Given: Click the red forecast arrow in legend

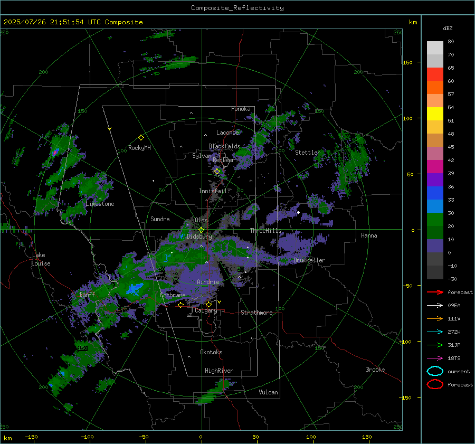Looking at the screenshot, I should coord(435,292).
